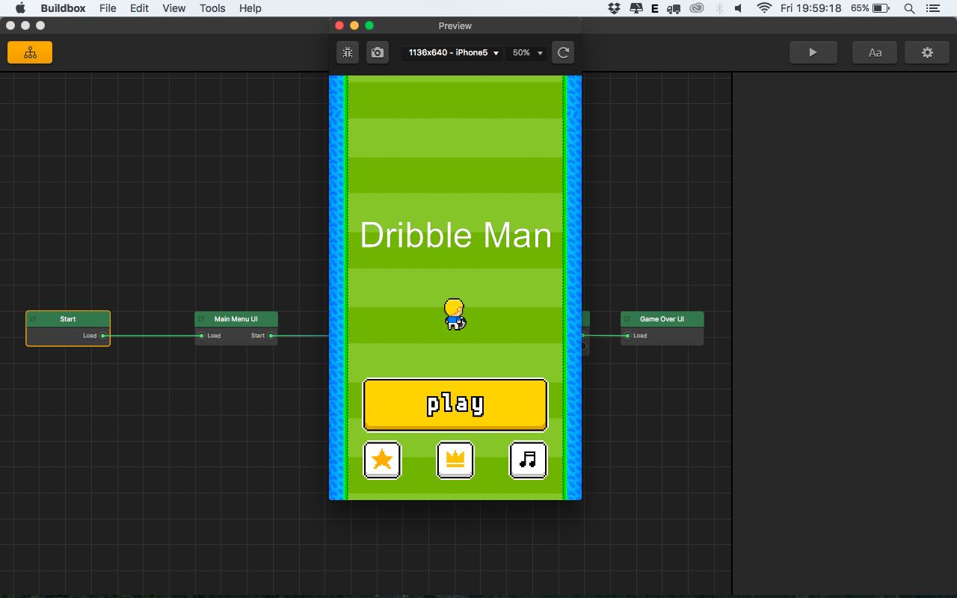
Task: Click the Dropbox icon in menu bar
Action: pos(614,8)
